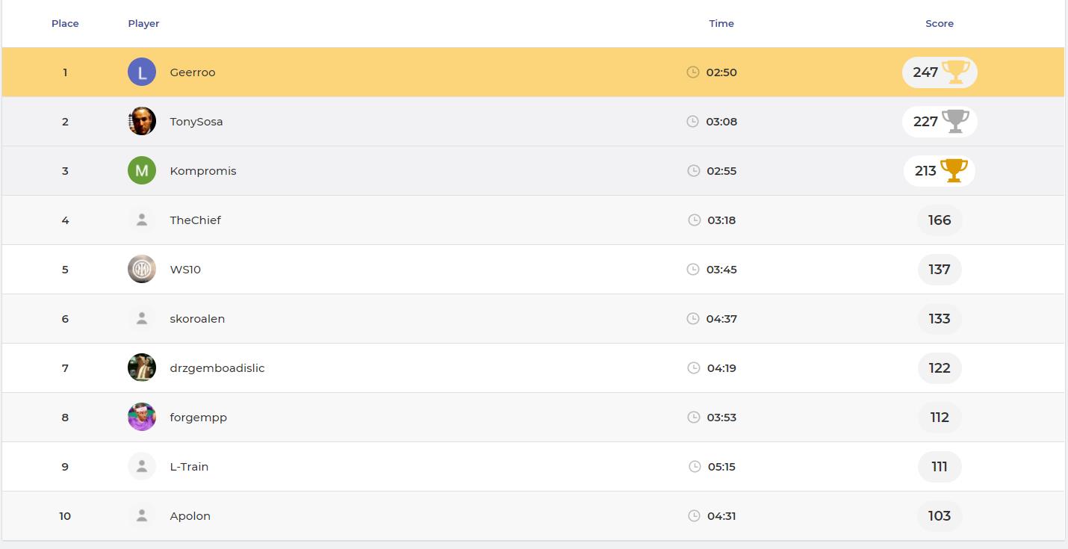Click Geerroo's purple L avatar
Image resolution: width=1068 pixels, height=549 pixels.
[142, 72]
